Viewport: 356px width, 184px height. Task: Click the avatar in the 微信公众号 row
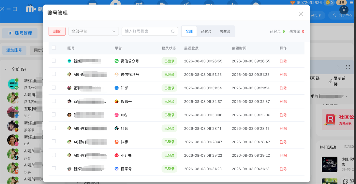[69, 61]
